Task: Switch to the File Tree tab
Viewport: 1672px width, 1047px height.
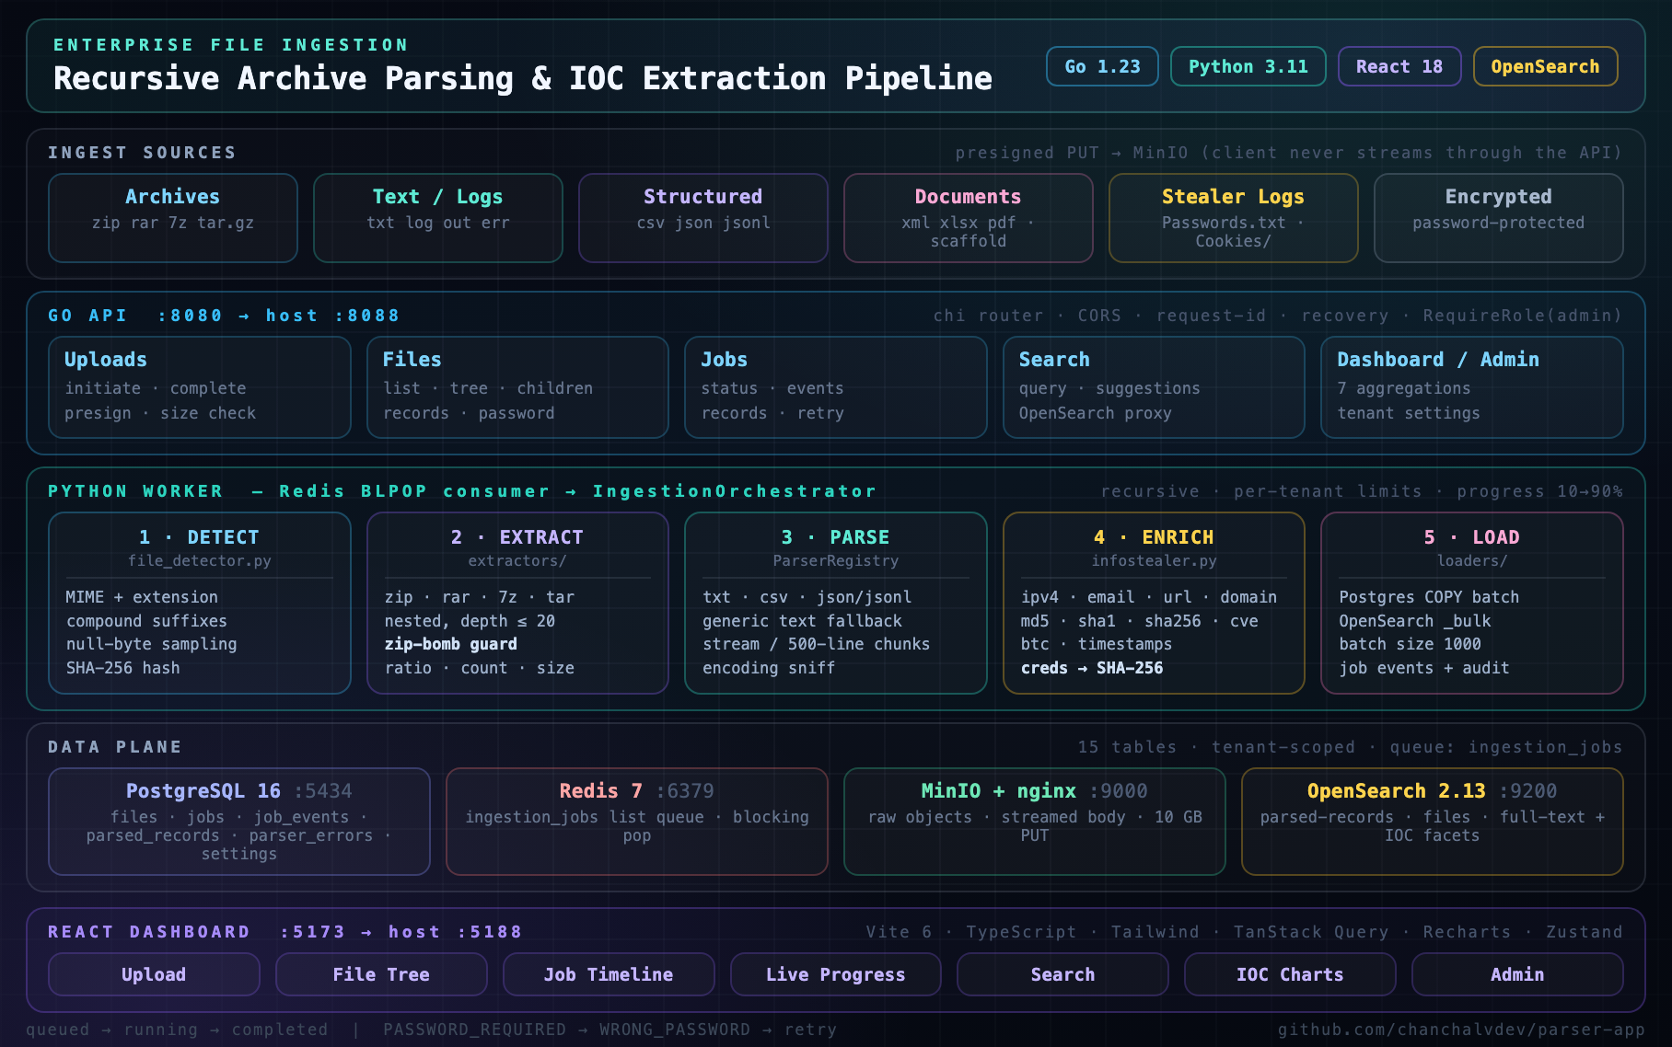Action: [x=381, y=974]
